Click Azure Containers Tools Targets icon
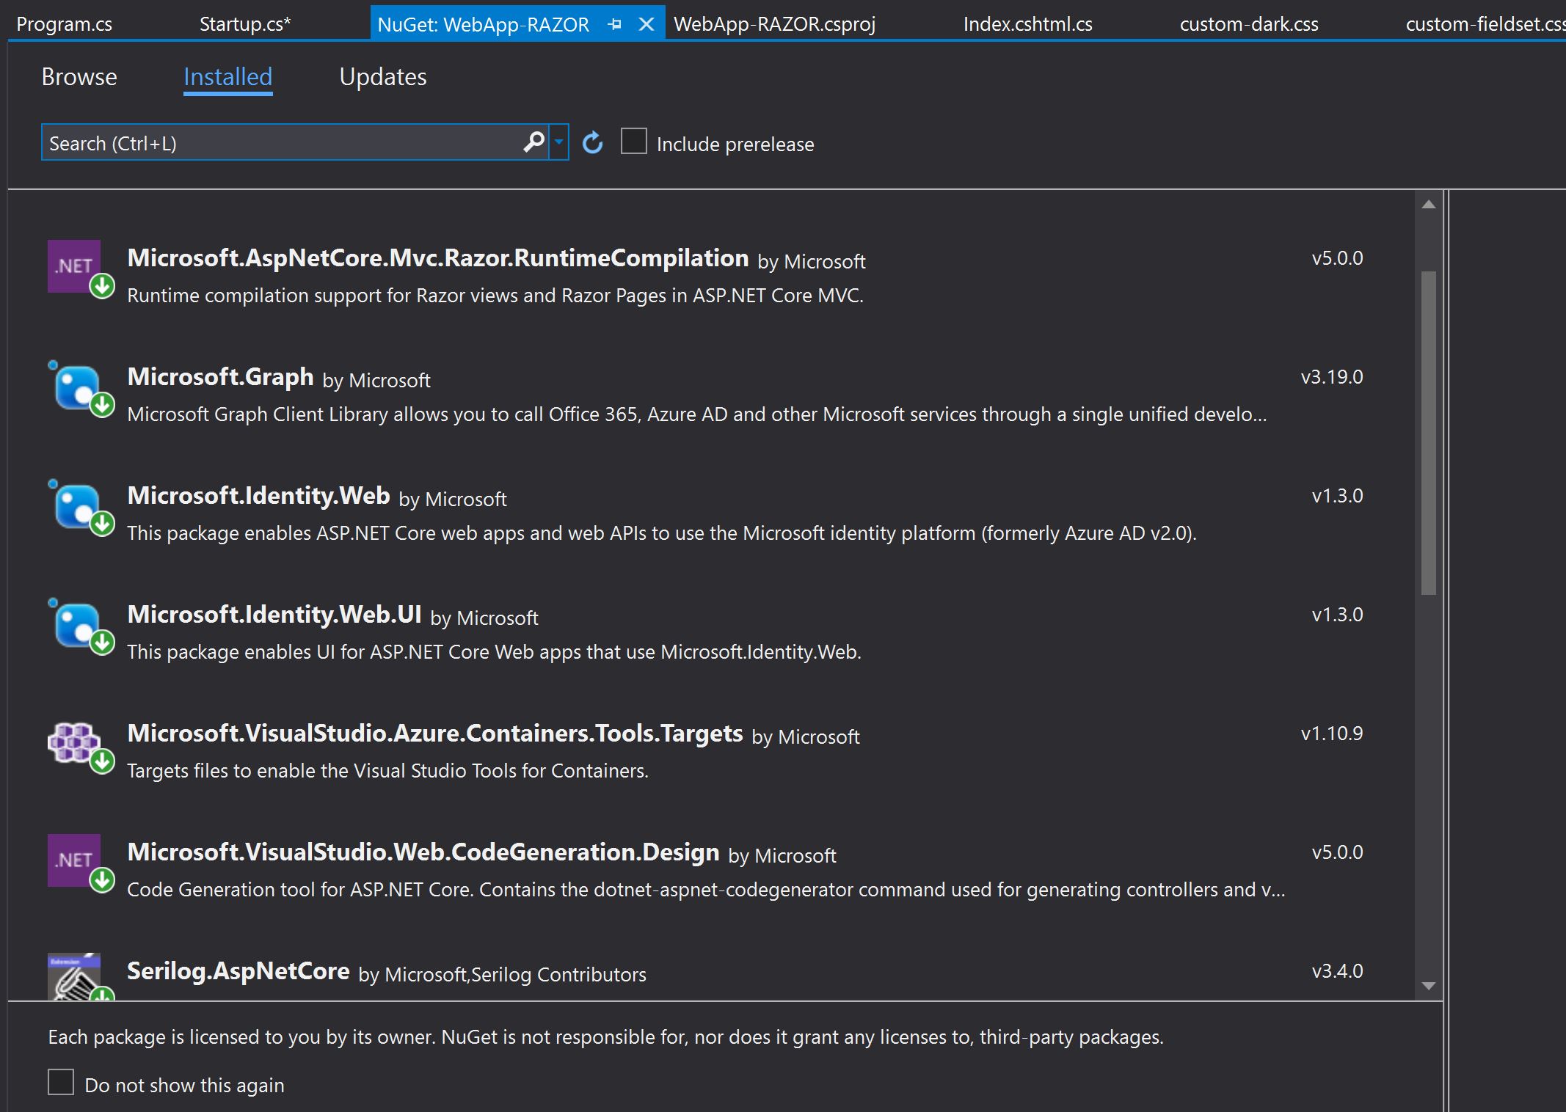 [75, 743]
